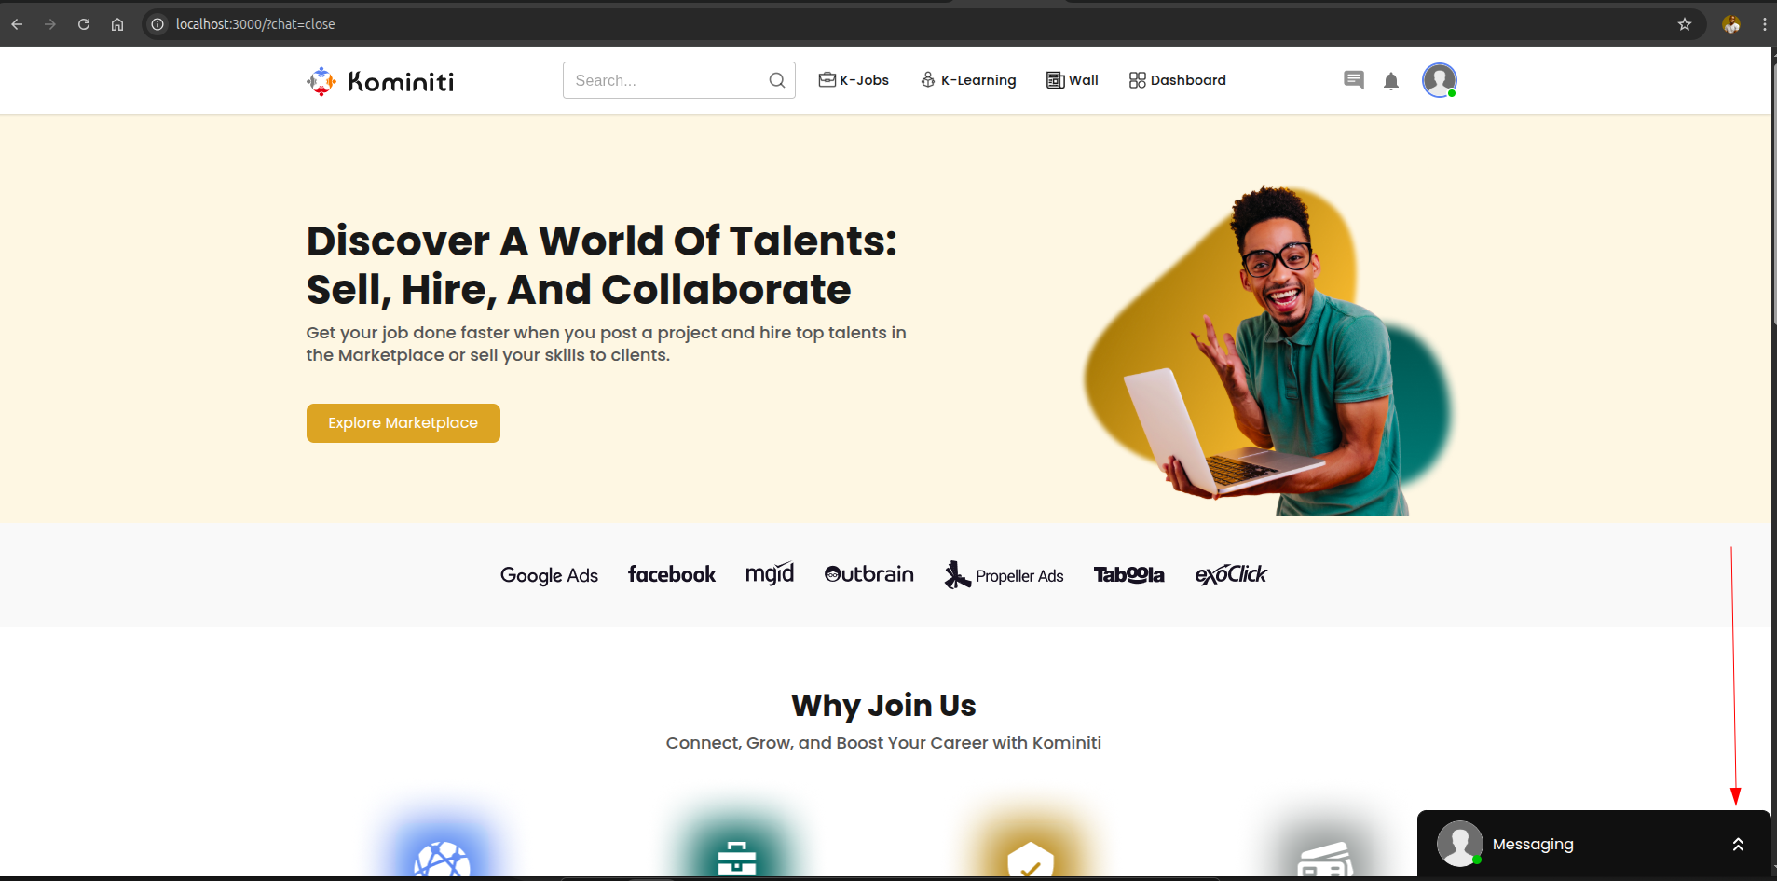1777x881 pixels.
Task: Click the Kominiti logo
Action: tap(380, 81)
